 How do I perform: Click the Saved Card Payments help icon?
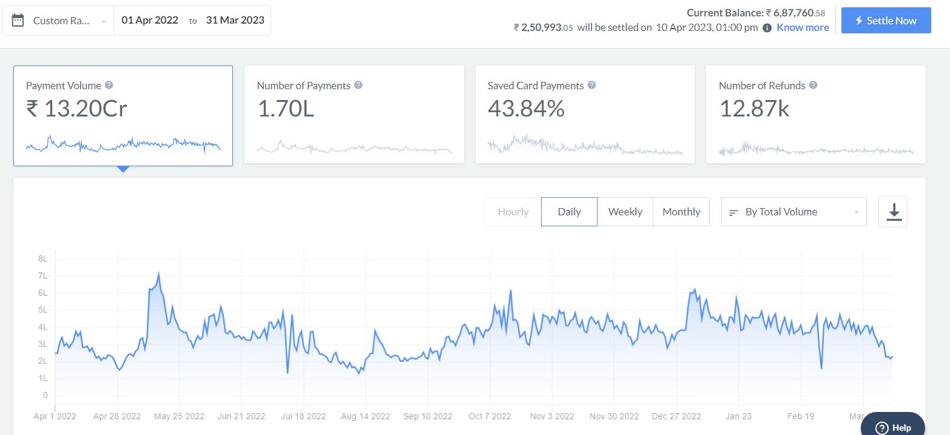click(x=592, y=86)
